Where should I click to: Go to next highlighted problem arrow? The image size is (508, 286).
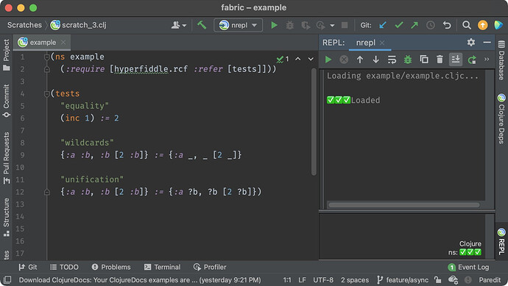point(311,59)
